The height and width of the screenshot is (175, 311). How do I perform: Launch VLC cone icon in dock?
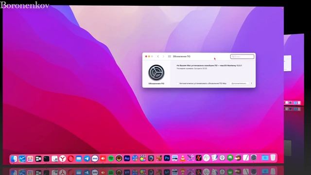(x=183, y=158)
